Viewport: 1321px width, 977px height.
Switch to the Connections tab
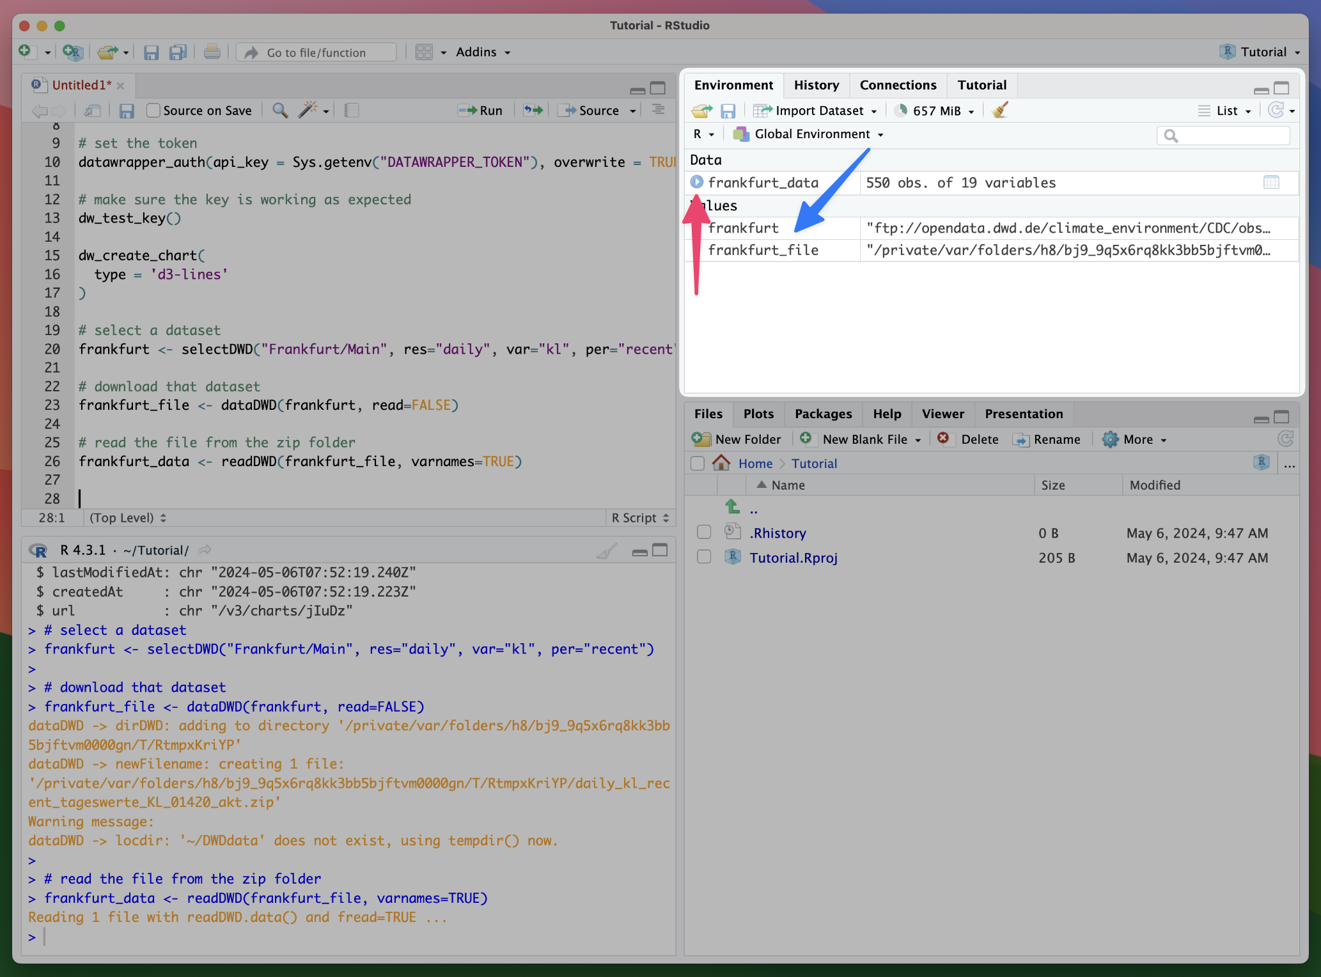[x=898, y=85]
